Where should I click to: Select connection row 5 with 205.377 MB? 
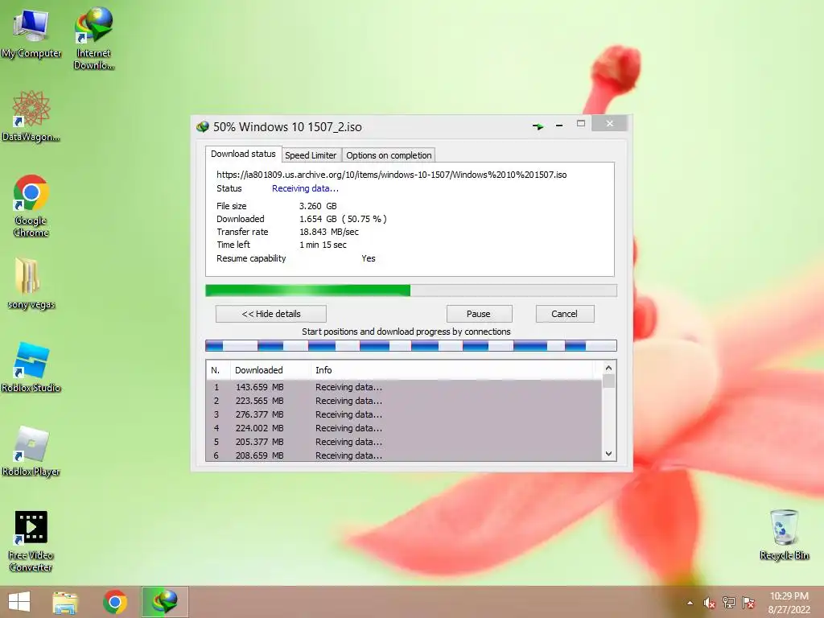pyautogui.click(x=404, y=442)
